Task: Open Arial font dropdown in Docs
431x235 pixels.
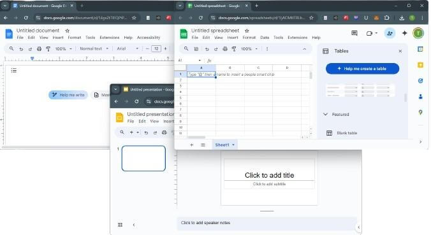Action: [x=128, y=48]
